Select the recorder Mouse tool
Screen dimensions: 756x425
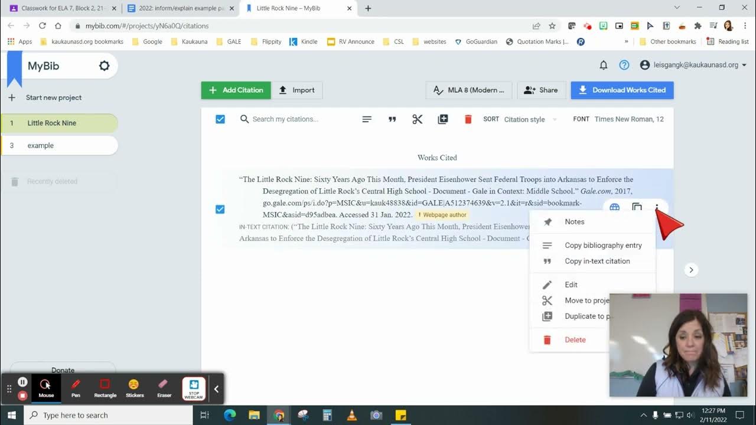pyautogui.click(x=46, y=388)
